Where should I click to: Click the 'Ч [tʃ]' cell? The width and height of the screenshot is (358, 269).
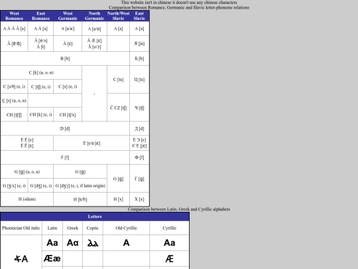pyautogui.click(x=139, y=108)
